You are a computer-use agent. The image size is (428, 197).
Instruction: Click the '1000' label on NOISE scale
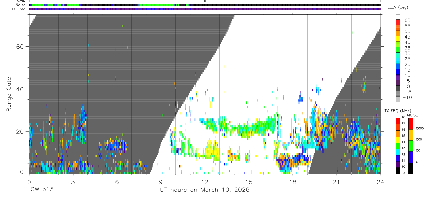pos(419,140)
